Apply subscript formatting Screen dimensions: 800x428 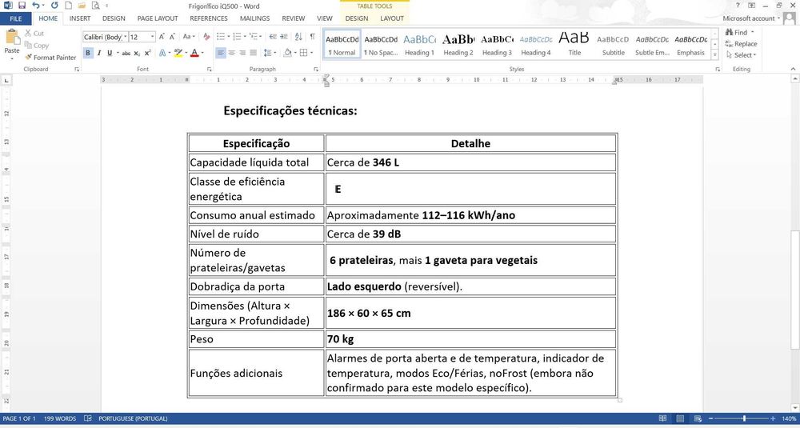137,53
